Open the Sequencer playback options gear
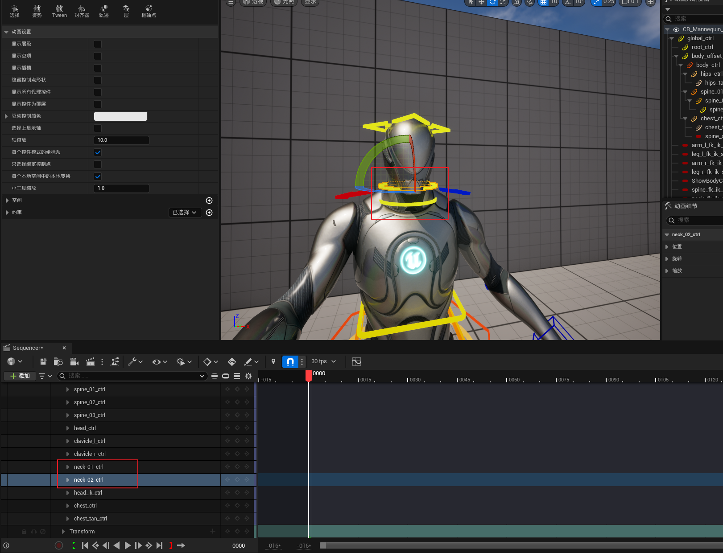The image size is (723, 553). 184,361
